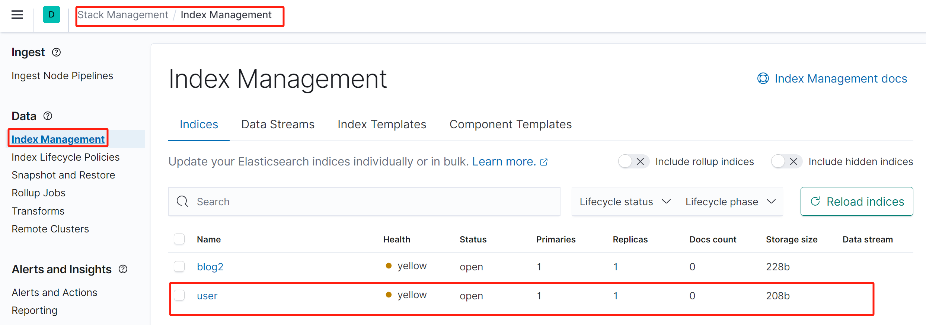Click the 208b storage size value
Image resolution: width=926 pixels, height=325 pixels.
pyautogui.click(x=777, y=296)
